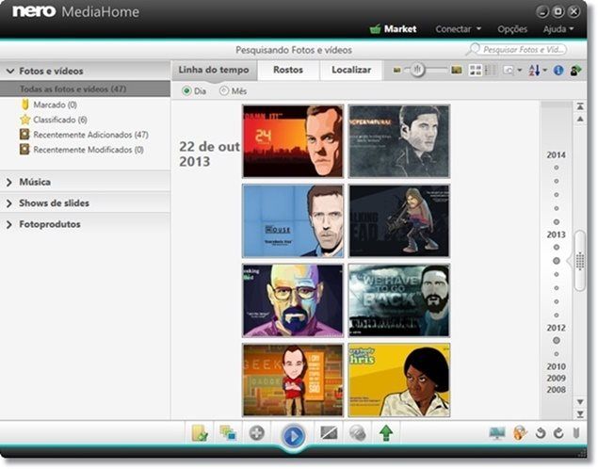Viewport: 598px width, 469px height.
Task: Click the small thumbnail size icon
Action: [397, 71]
